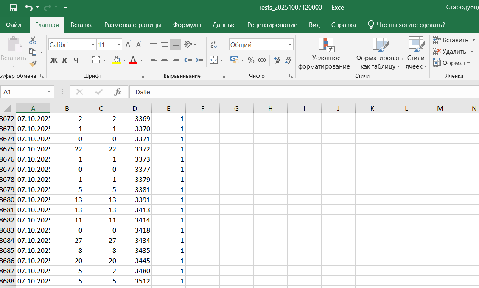Click the Increase font size icon
Image resolution: width=479 pixels, height=288 pixels.
pos(129,44)
